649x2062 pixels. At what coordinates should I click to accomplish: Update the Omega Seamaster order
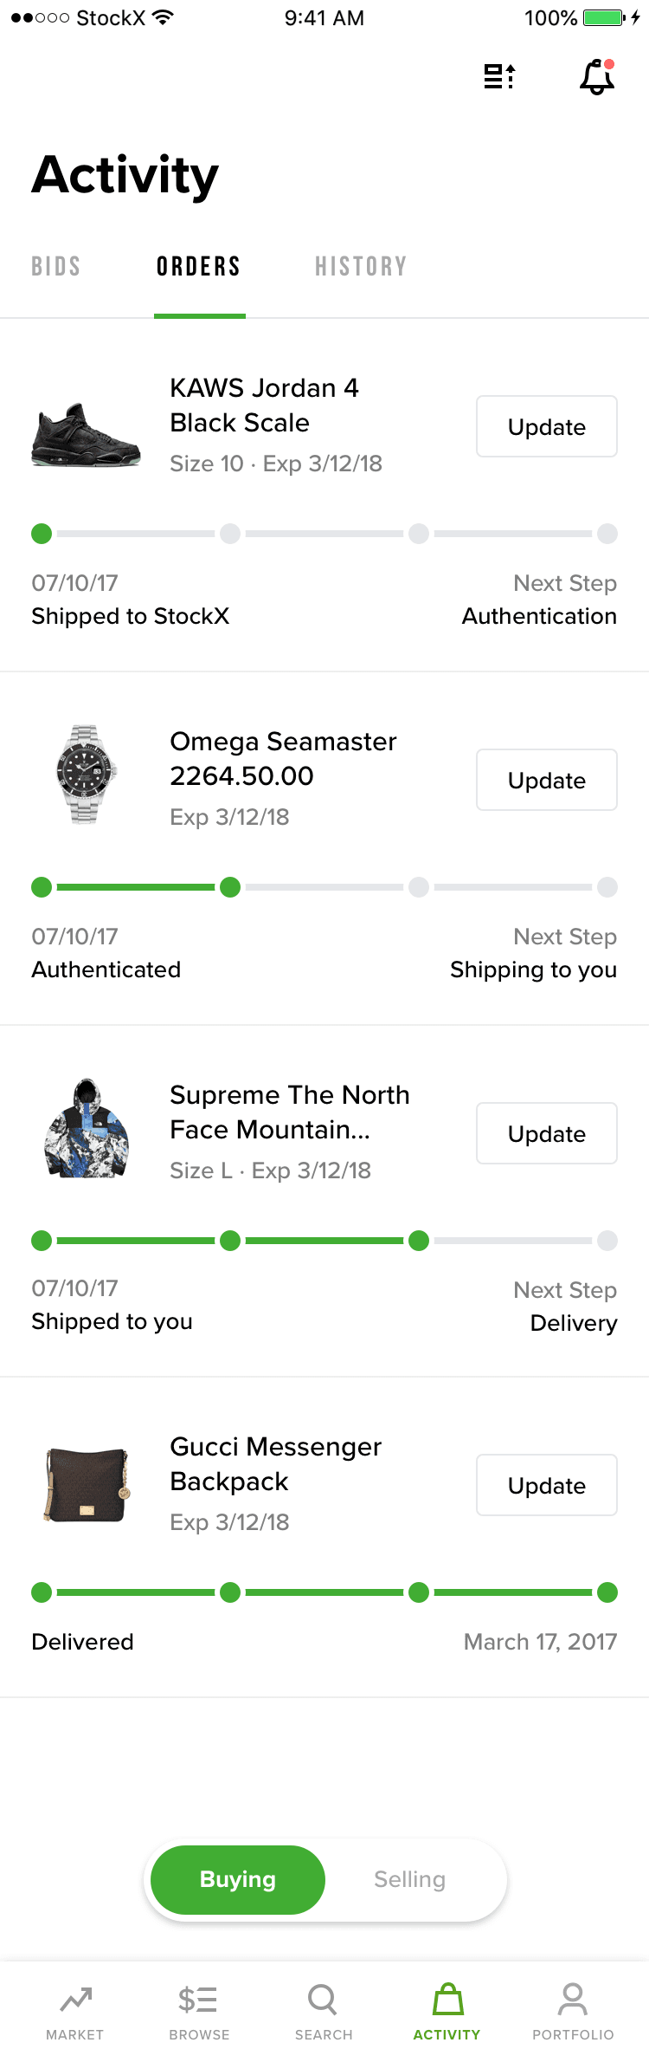point(546,780)
